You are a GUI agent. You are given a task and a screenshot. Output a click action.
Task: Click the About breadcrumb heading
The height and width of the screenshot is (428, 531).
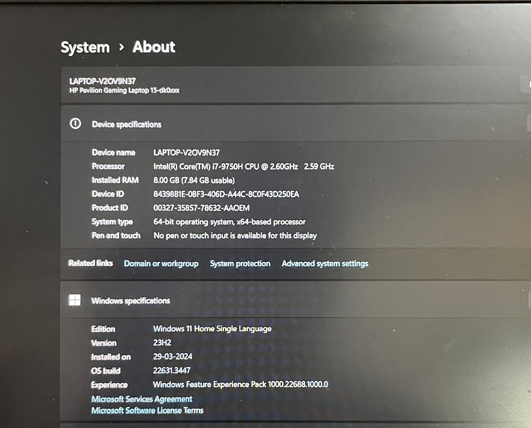coord(154,47)
